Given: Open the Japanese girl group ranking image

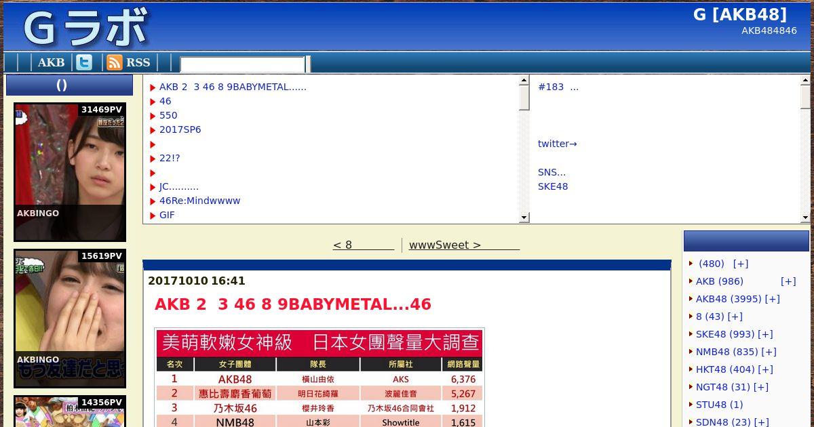Looking at the screenshot, I should [319, 378].
